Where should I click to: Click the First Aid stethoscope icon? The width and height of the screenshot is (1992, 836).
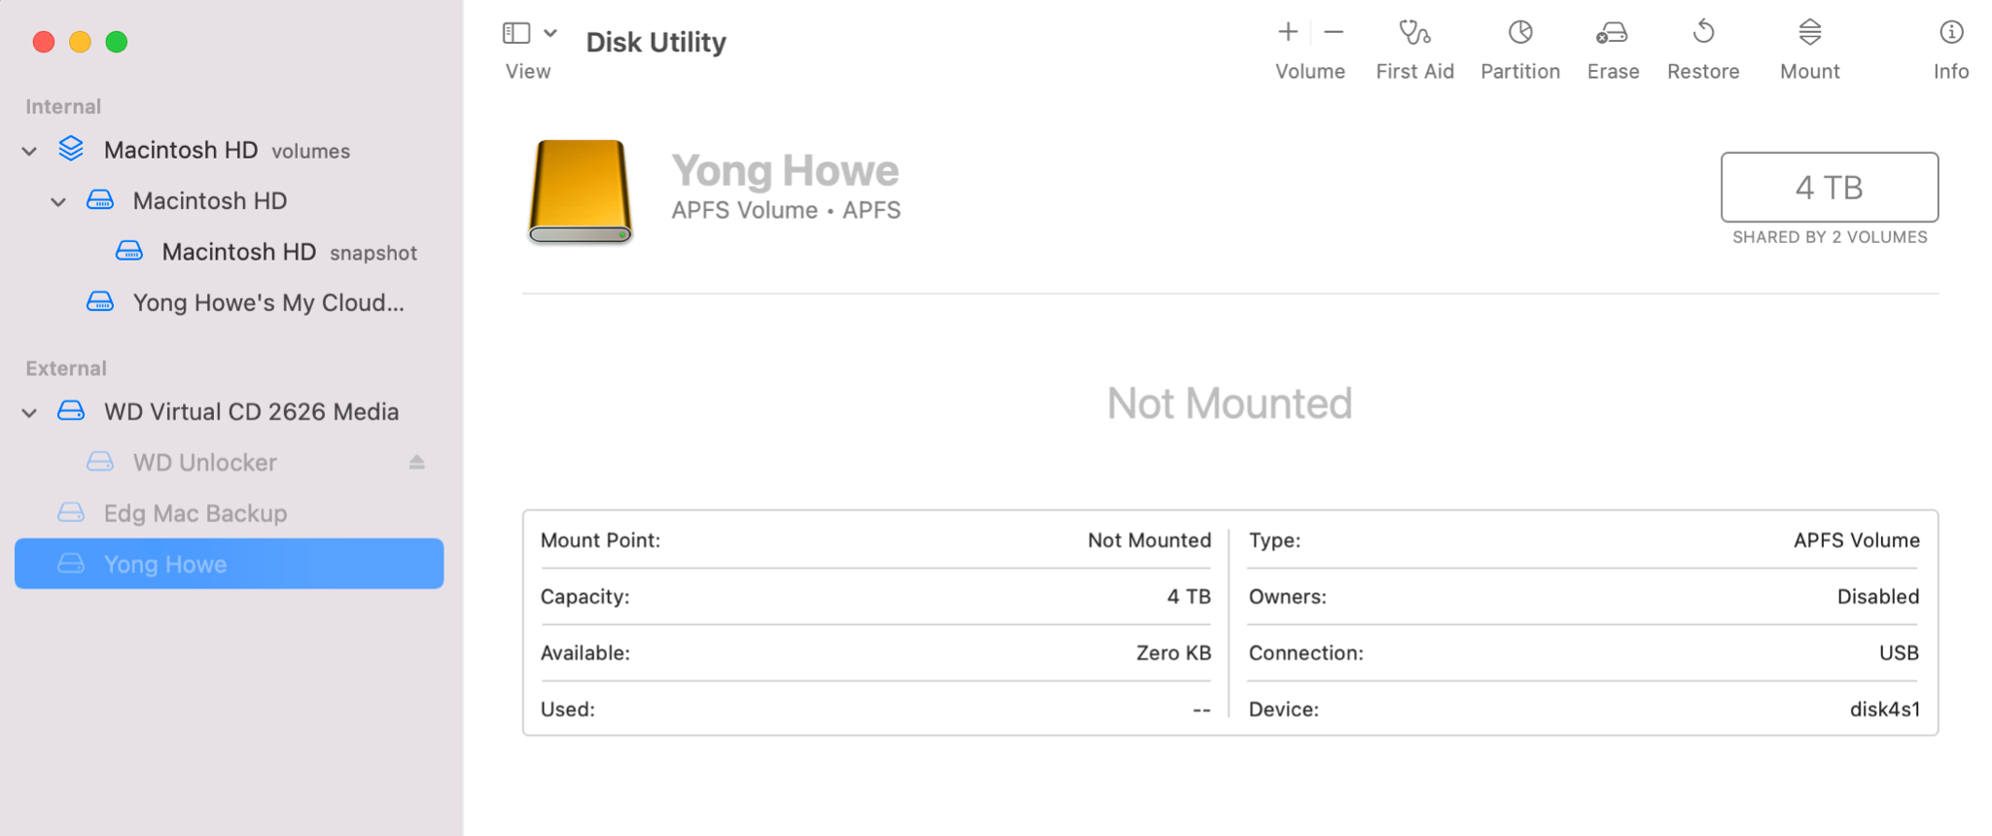[1414, 34]
